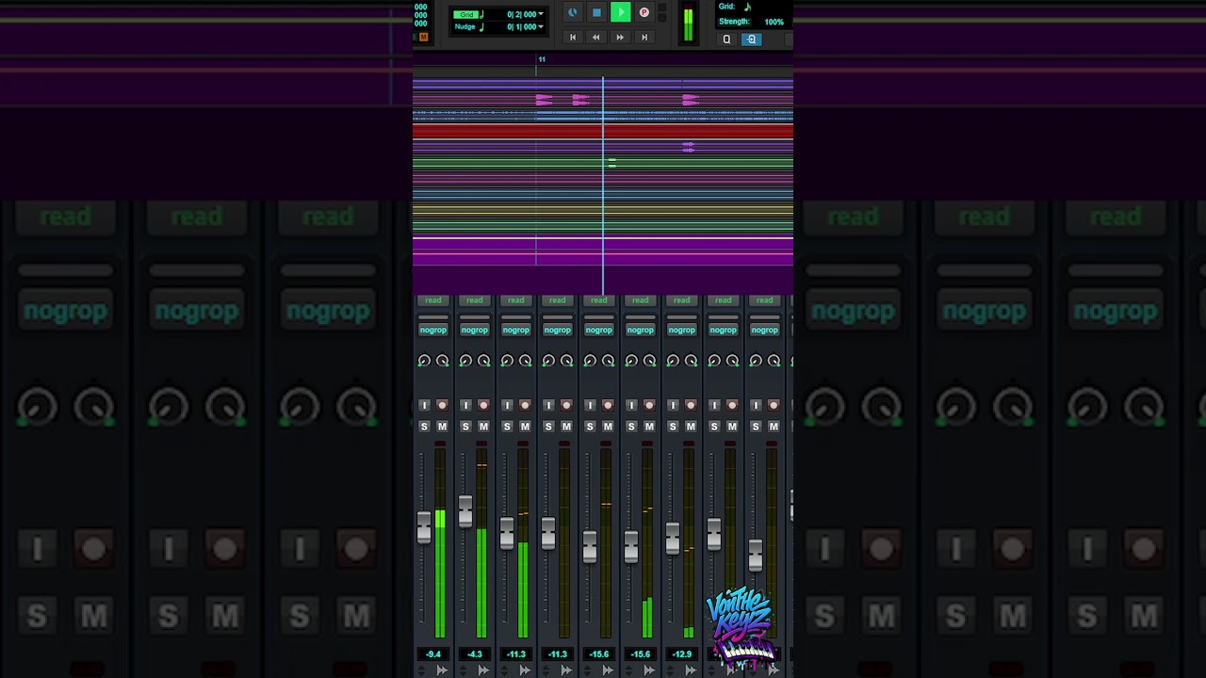Click the note icon next to the Grid button
This screenshot has width=1206, height=678.
pyautogui.click(x=481, y=14)
